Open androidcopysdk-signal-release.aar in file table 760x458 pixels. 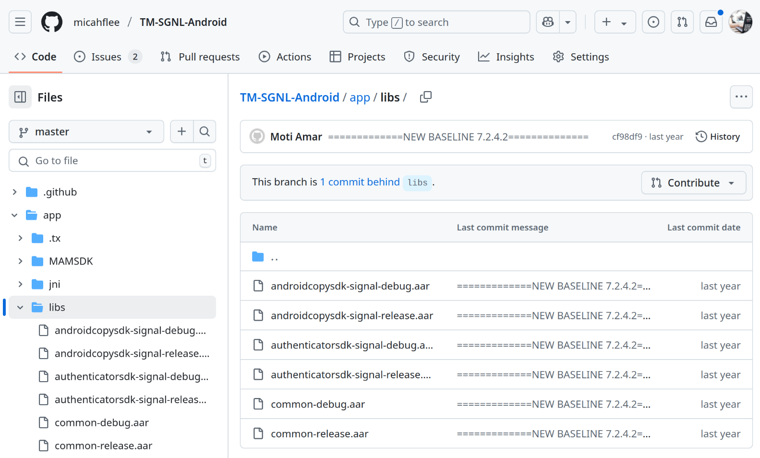point(352,316)
